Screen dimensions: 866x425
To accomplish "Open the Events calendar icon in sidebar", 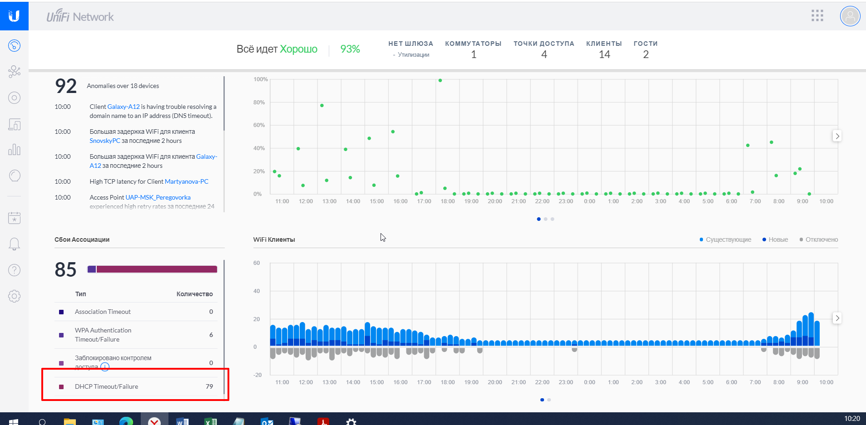I will [15, 218].
